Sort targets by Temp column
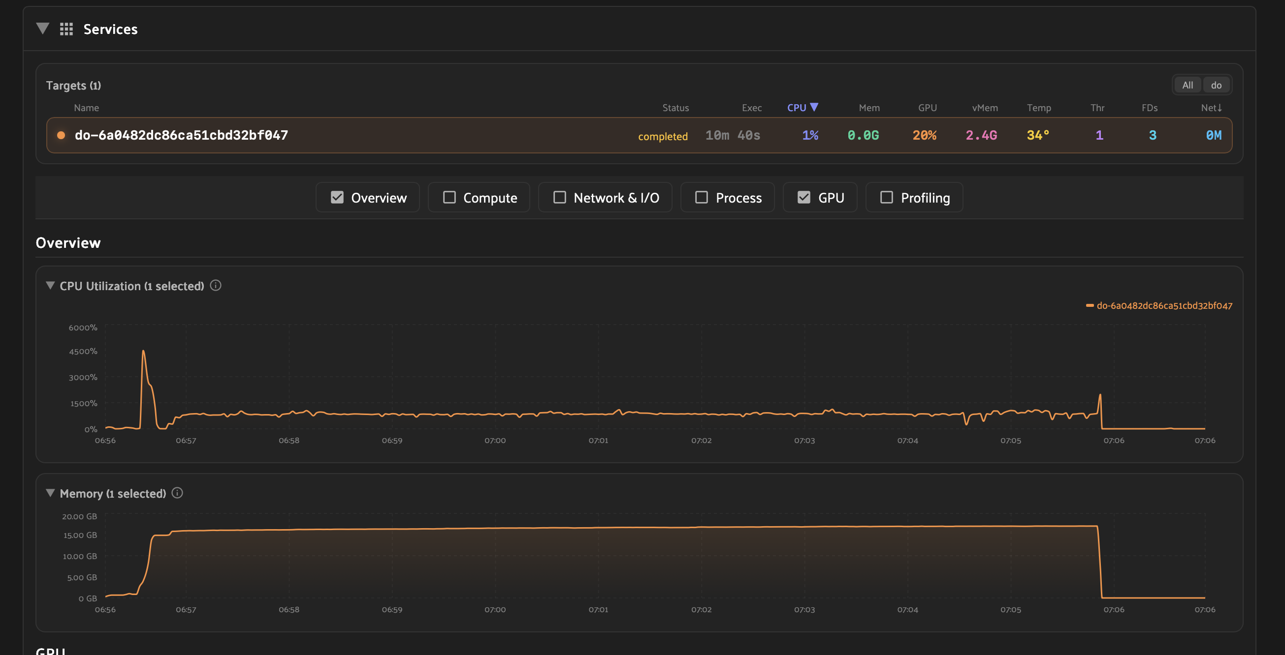The image size is (1285, 655). point(1038,108)
